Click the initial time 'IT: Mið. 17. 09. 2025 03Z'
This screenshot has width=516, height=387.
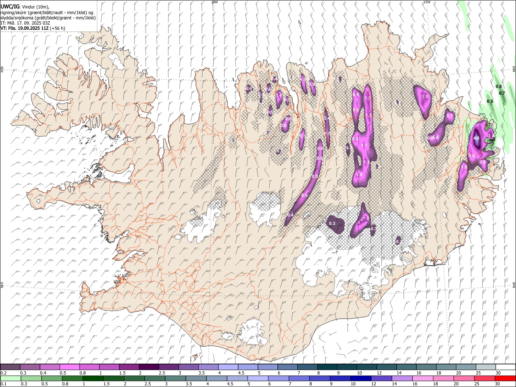[25, 23]
